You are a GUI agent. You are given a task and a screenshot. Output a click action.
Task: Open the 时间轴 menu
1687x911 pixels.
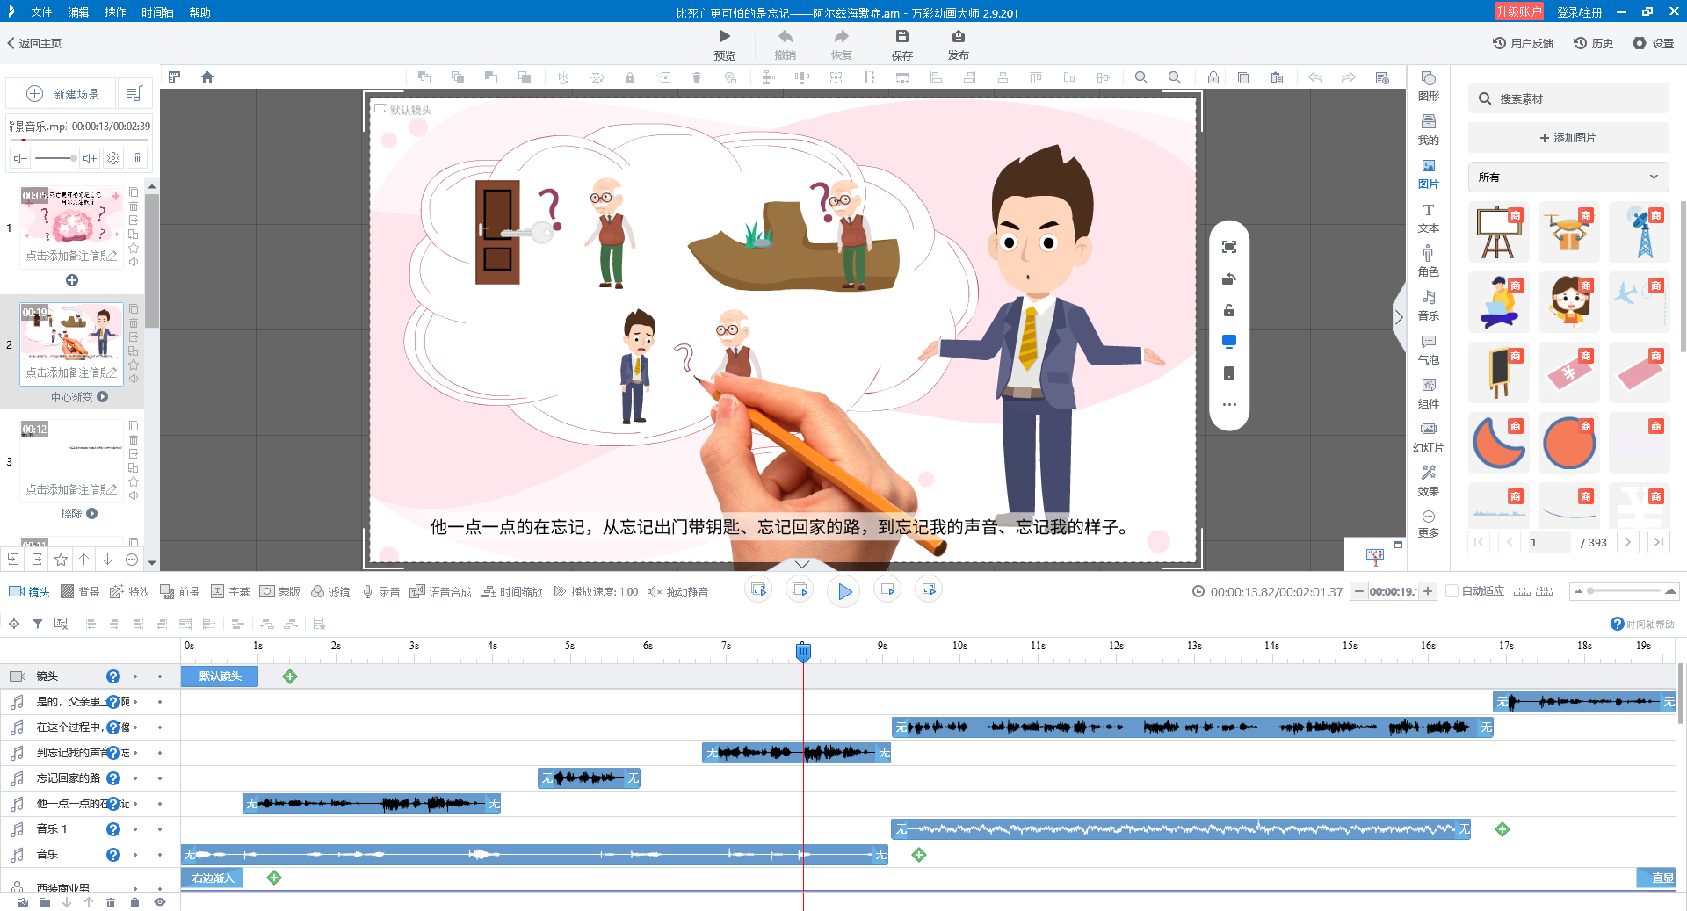[x=157, y=12]
